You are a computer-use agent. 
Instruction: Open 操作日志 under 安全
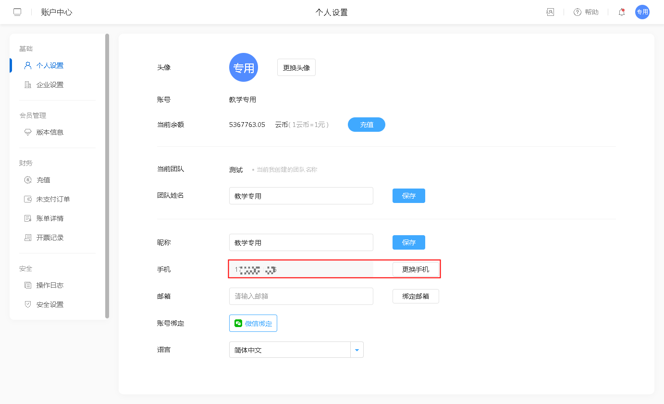(x=50, y=285)
